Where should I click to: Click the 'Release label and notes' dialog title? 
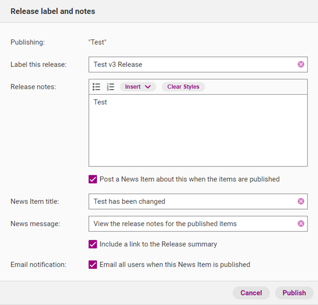tap(53, 11)
